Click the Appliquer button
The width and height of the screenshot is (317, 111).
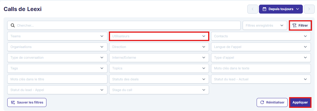300,102
